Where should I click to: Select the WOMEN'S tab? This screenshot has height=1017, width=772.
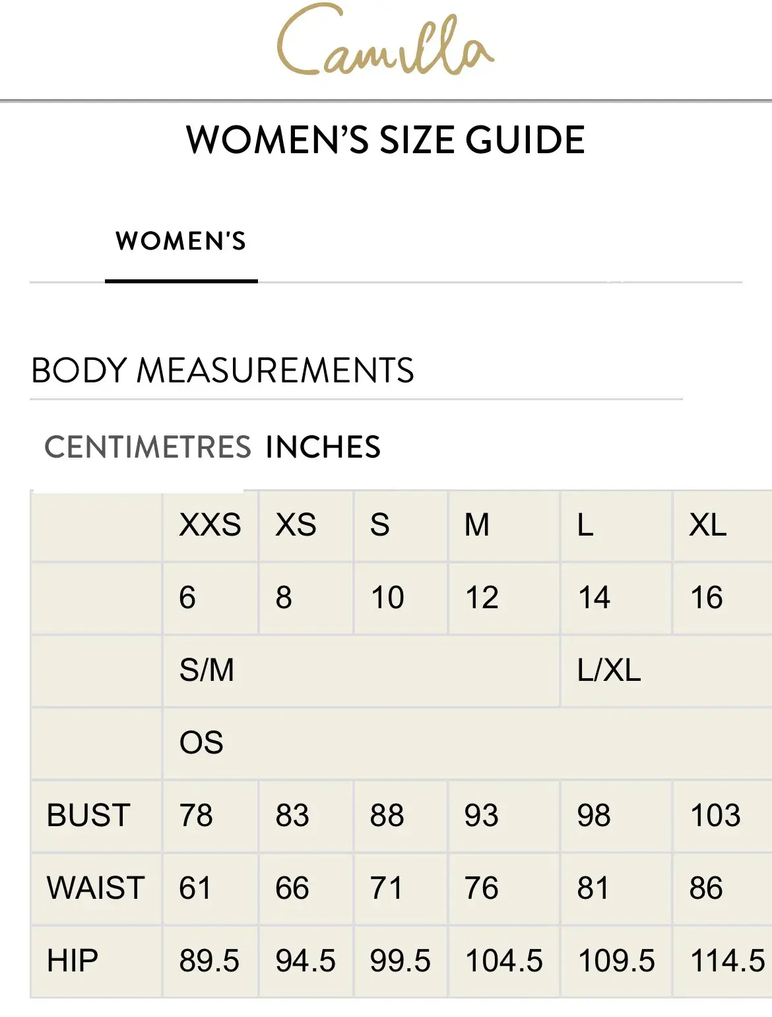pyautogui.click(x=181, y=242)
